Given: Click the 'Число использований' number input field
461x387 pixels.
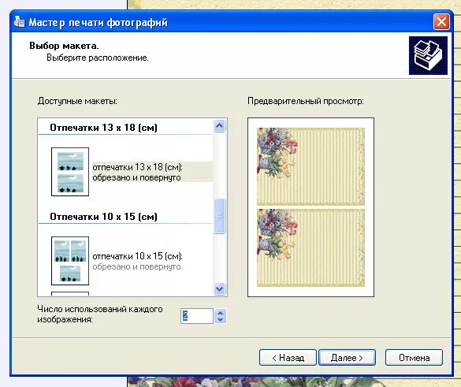Looking at the screenshot, I should [197, 316].
